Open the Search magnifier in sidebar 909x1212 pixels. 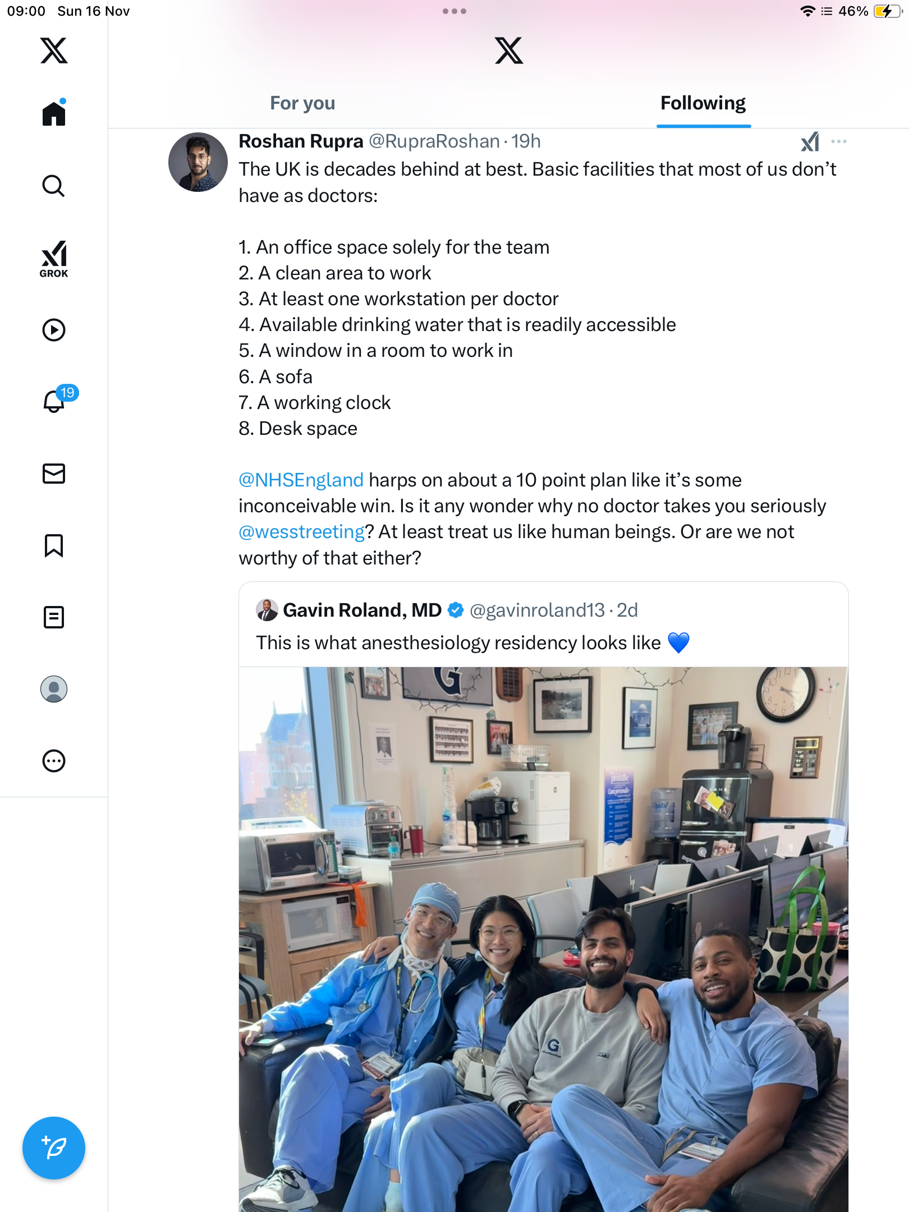[x=54, y=186]
